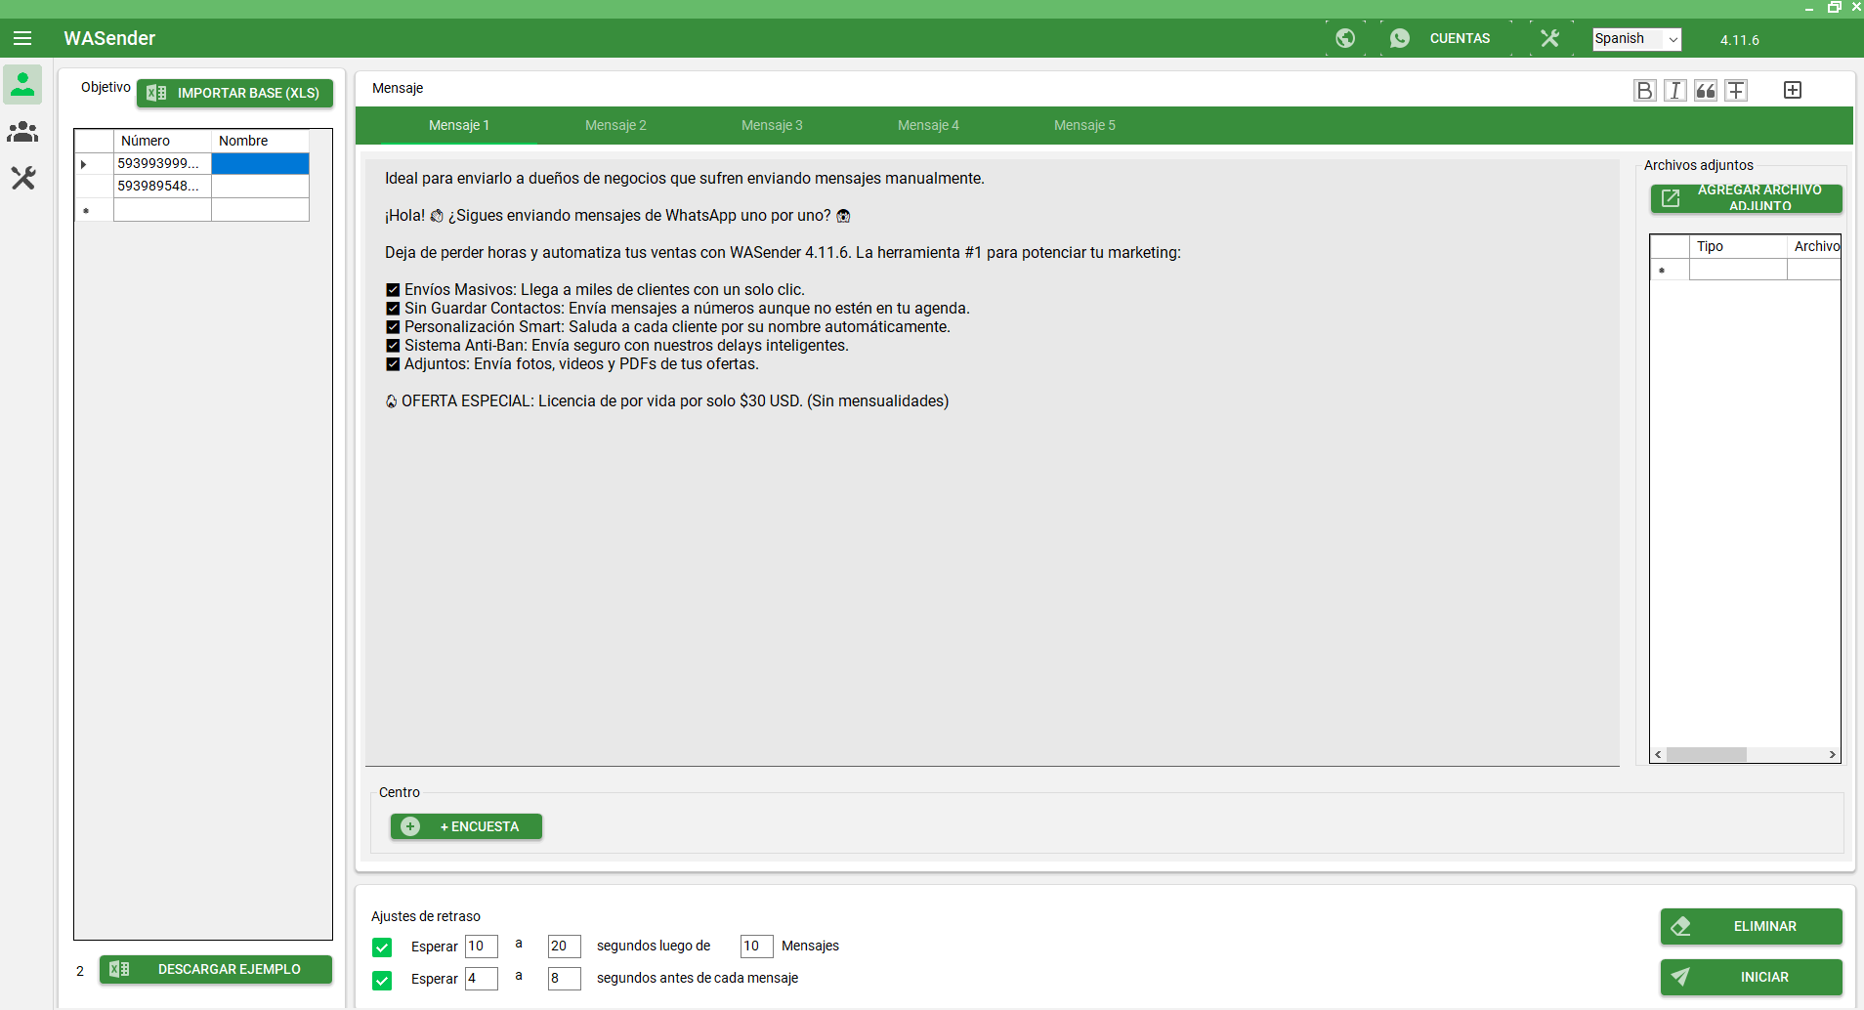Switch to the Mensaje 3 tab
Image resolution: width=1864 pixels, height=1010 pixels.
point(772,125)
